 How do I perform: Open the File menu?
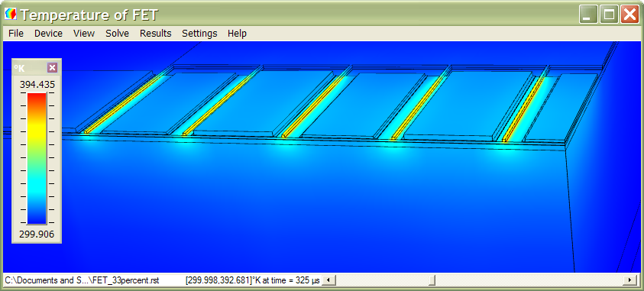(16, 34)
